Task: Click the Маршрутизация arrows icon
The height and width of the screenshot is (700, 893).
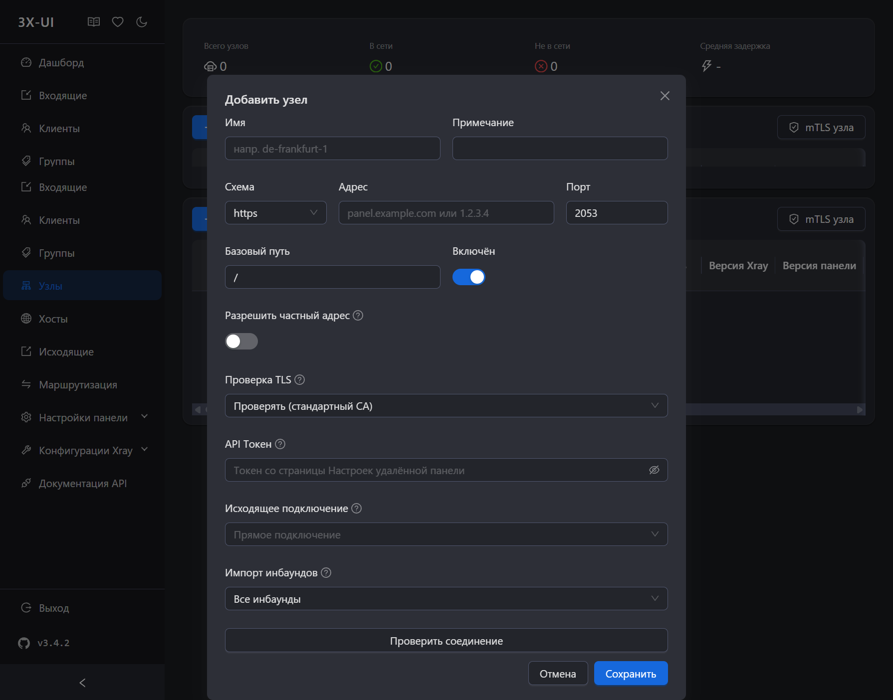Action: 26,384
